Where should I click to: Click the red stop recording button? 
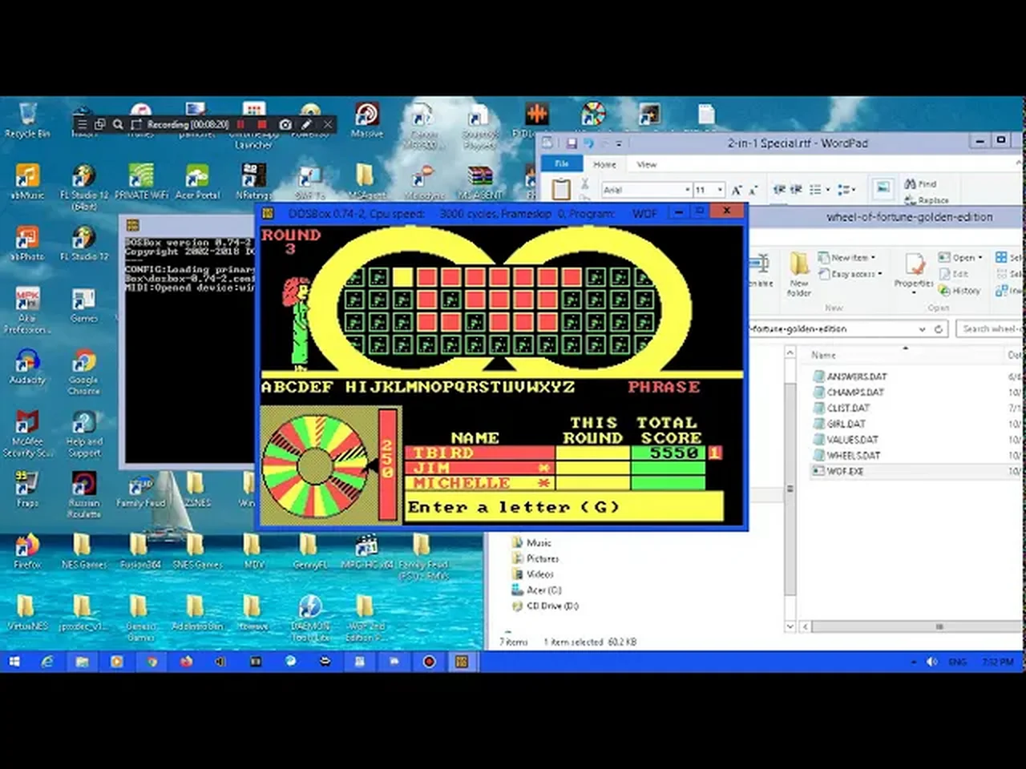[261, 124]
